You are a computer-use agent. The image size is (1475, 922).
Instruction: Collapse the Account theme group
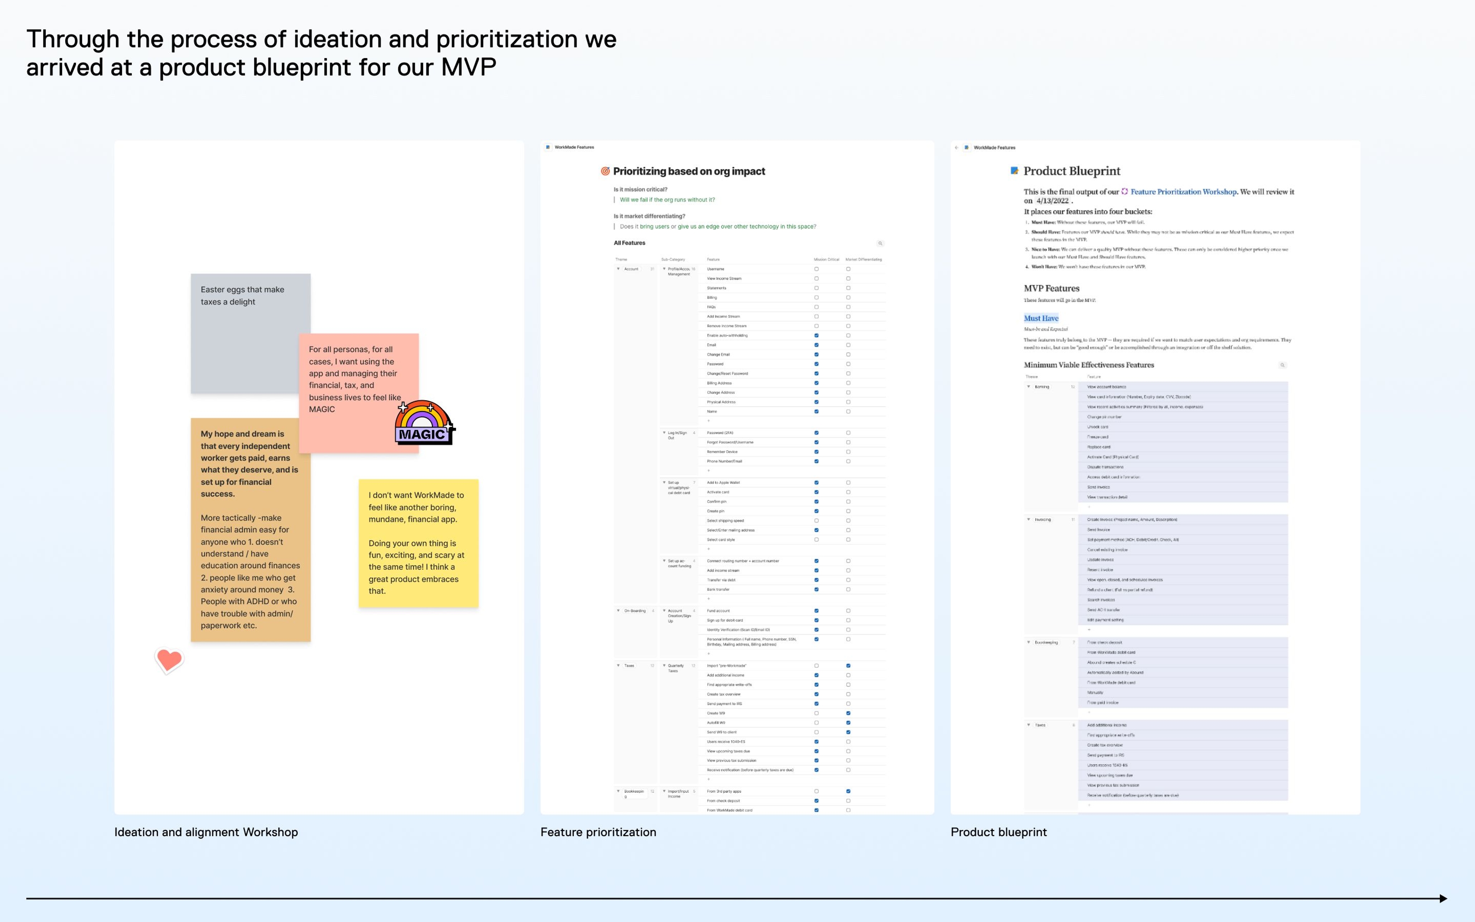618,269
